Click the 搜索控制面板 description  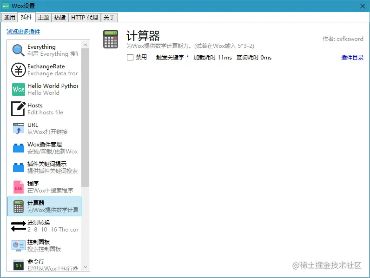(x=44, y=249)
